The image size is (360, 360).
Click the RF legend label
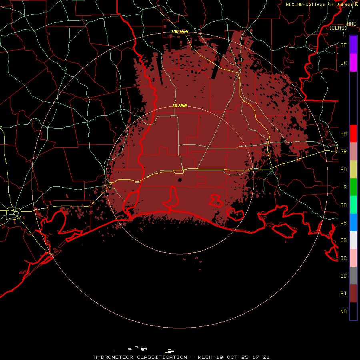(x=344, y=45)
